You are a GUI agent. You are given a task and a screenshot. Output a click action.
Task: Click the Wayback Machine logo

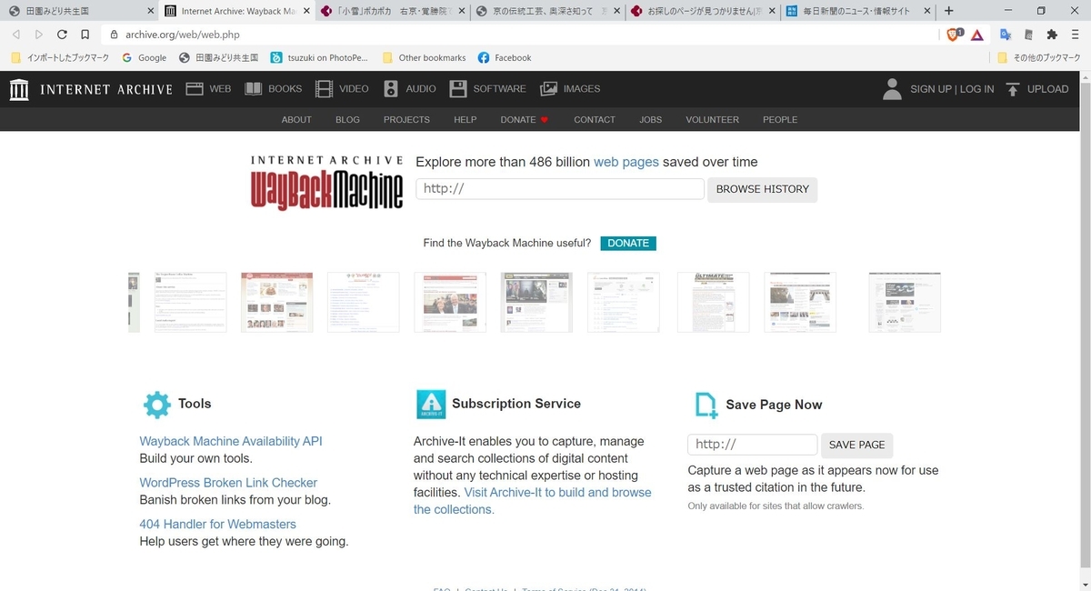(327, 182)
